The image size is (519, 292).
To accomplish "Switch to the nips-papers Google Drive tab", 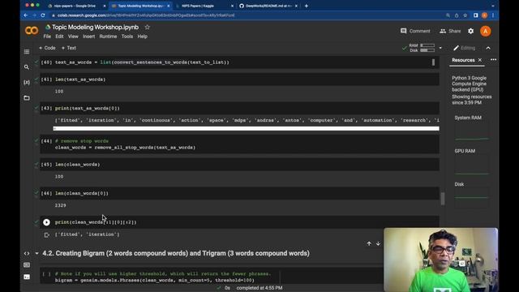I will coord(77,6).
